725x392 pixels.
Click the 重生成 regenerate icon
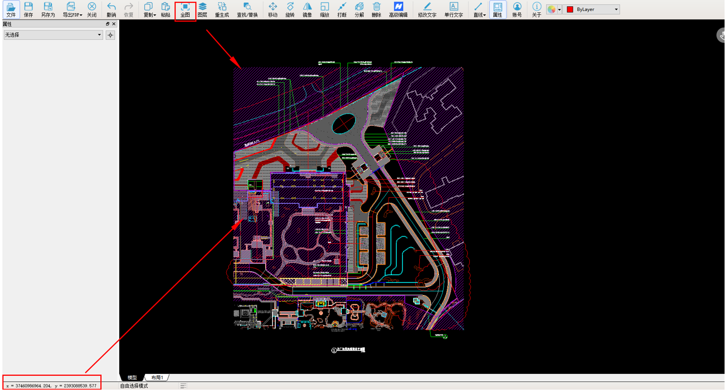coord(222,10)
